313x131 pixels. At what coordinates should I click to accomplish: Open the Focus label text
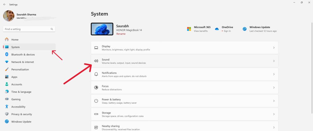(x=105, y=86)
